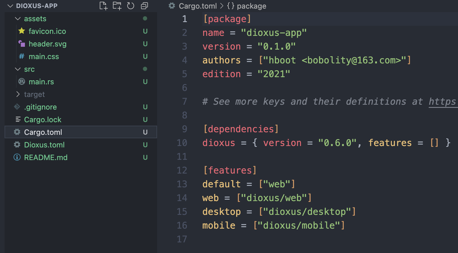The height and width of the screenshot is (253, 458).
Task: Open header.svg file
Action: point(48,44)
